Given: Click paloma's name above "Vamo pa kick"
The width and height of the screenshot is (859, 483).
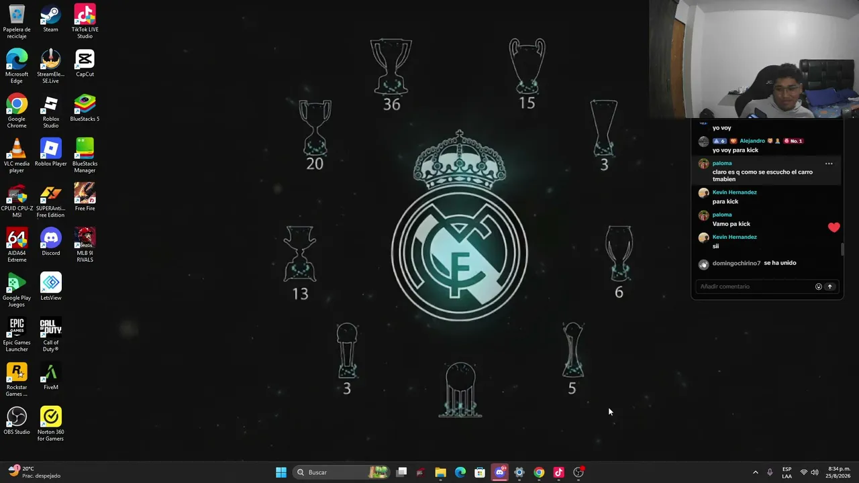Looking at the screenshot, I should point(722,215).
